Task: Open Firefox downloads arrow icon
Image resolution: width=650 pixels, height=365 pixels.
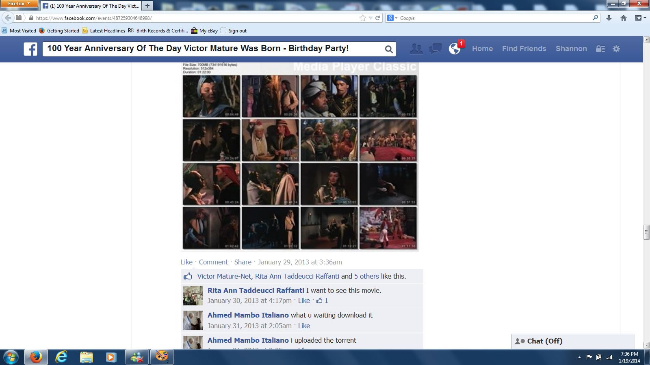Action: (609, 18)
